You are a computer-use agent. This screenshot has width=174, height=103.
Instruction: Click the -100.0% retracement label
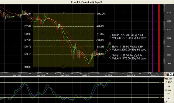[101, 14]
